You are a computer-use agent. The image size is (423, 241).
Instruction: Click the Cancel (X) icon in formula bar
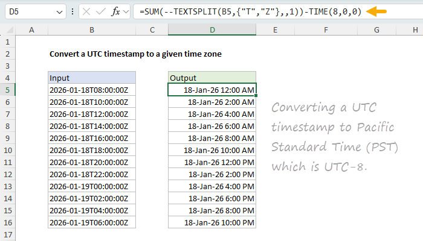point(86,11)
